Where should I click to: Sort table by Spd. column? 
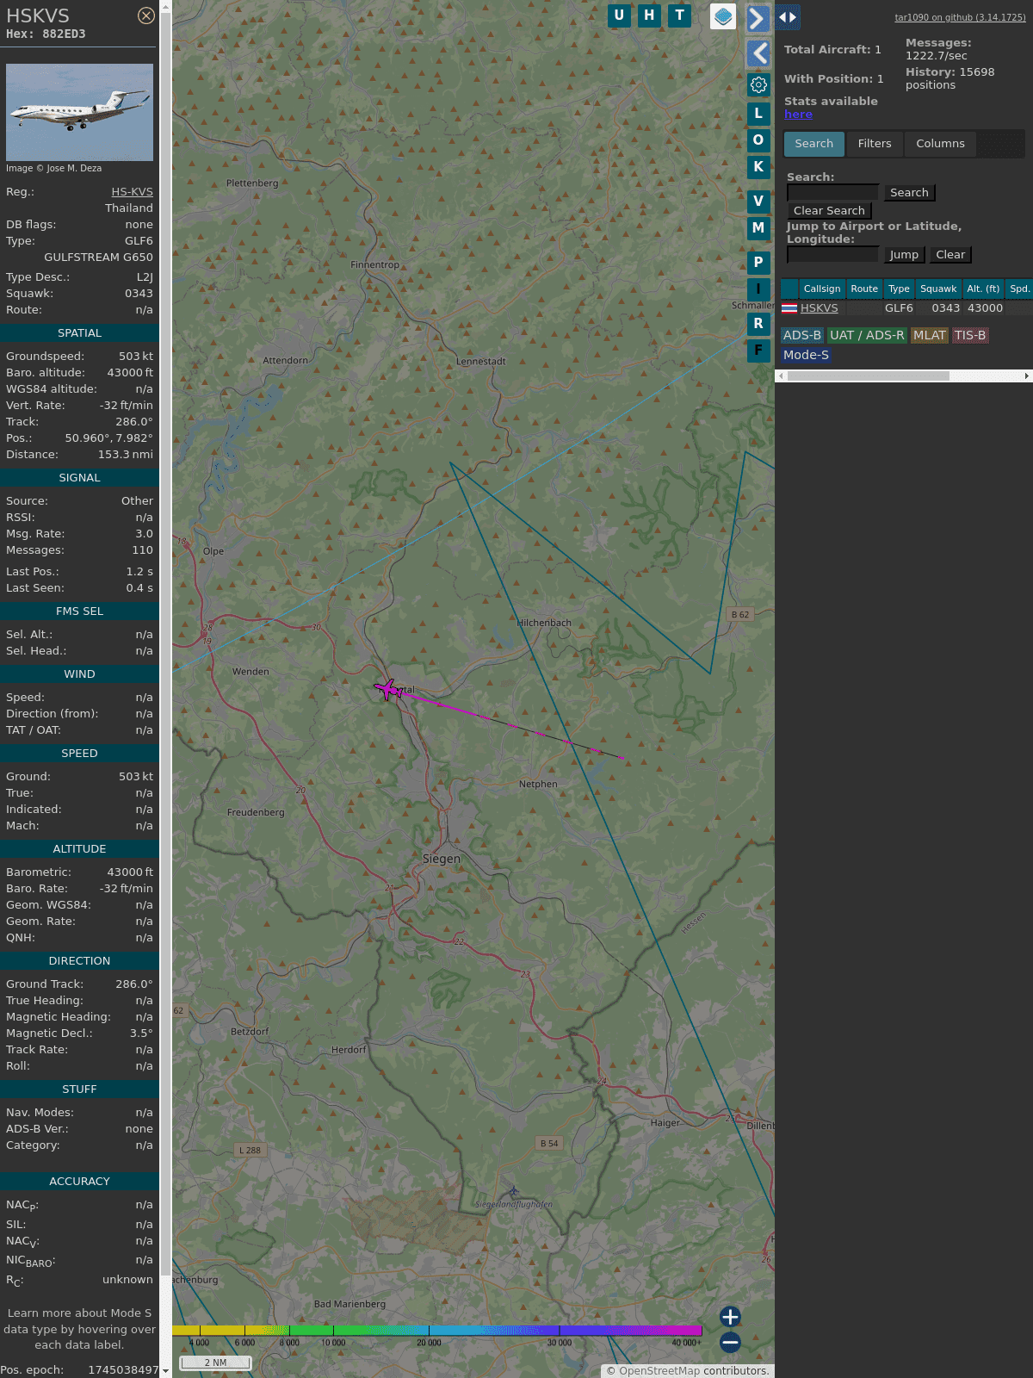coord(1019,289)
